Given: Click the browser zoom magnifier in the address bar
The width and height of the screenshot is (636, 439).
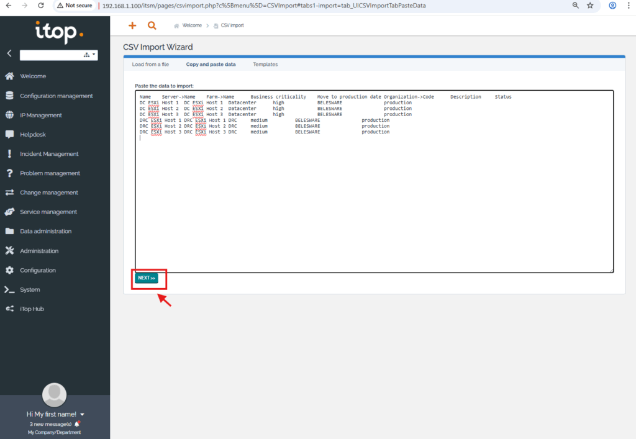Looking at the screenshot, I should pos(576,6).
